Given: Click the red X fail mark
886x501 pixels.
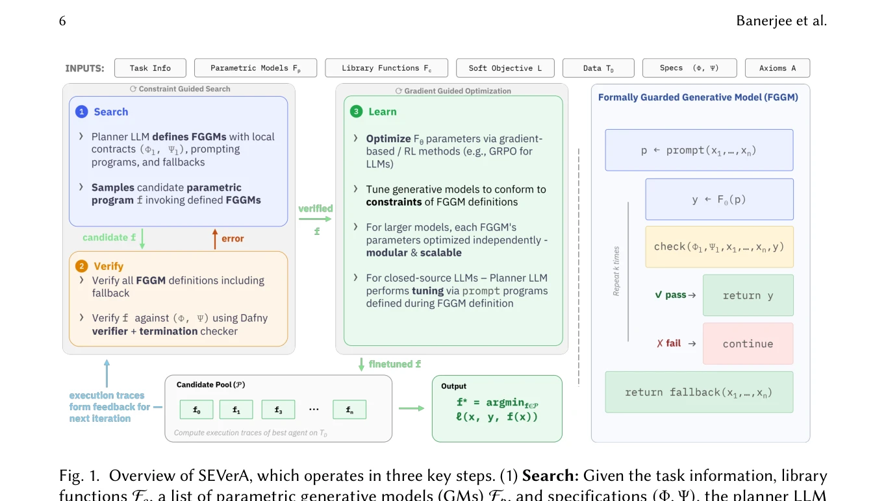Looking at the screenshot, I should [x=660, y=343].
